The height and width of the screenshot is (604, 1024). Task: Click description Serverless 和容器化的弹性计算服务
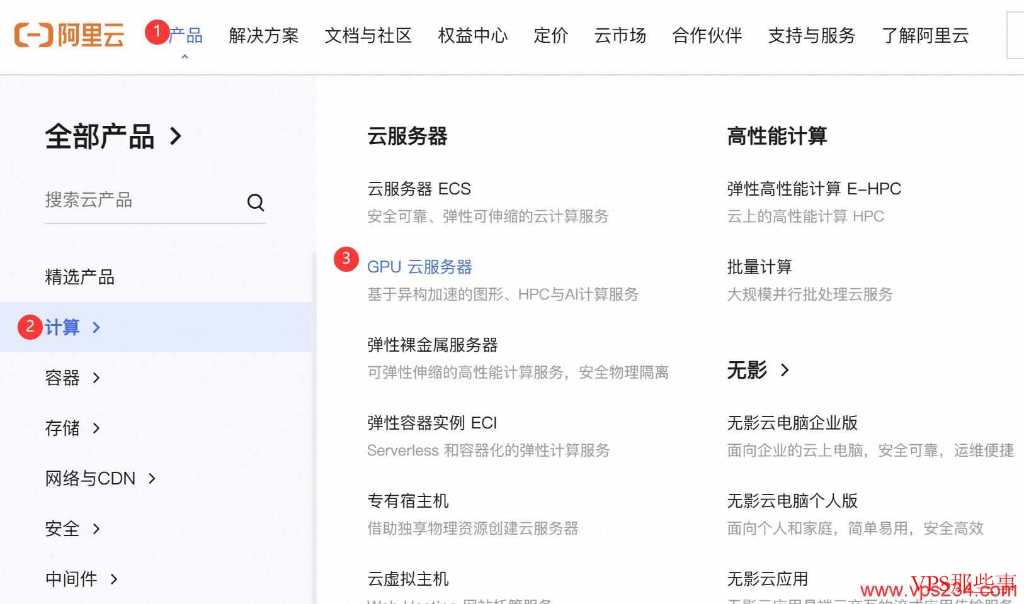click(x=489, y=450)
